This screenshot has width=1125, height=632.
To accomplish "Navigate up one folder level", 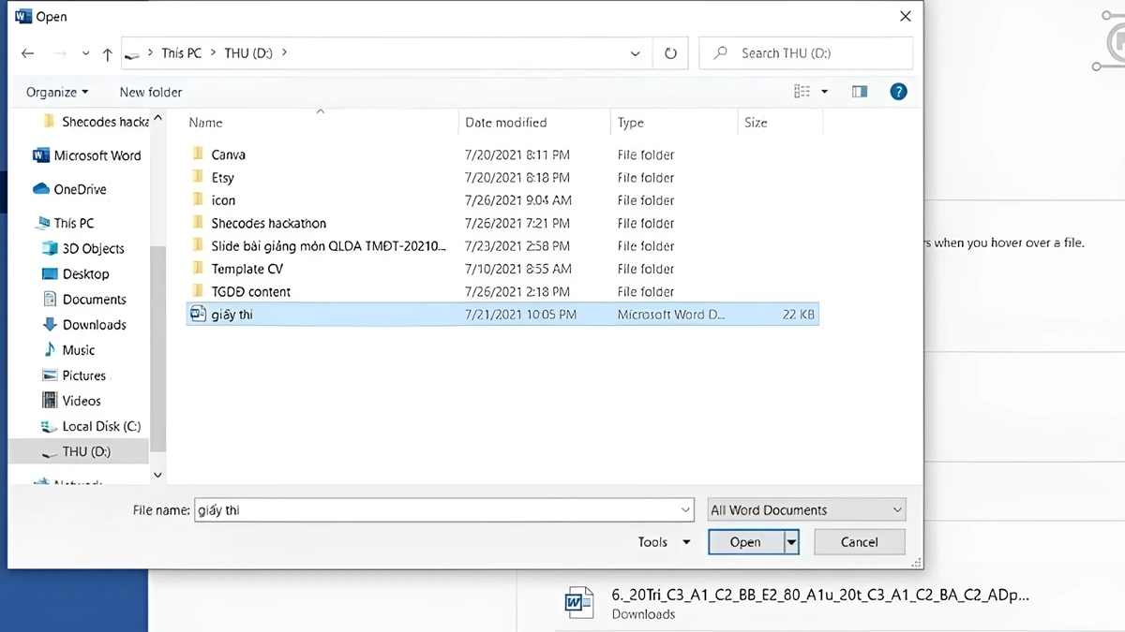I will [107, 53].
